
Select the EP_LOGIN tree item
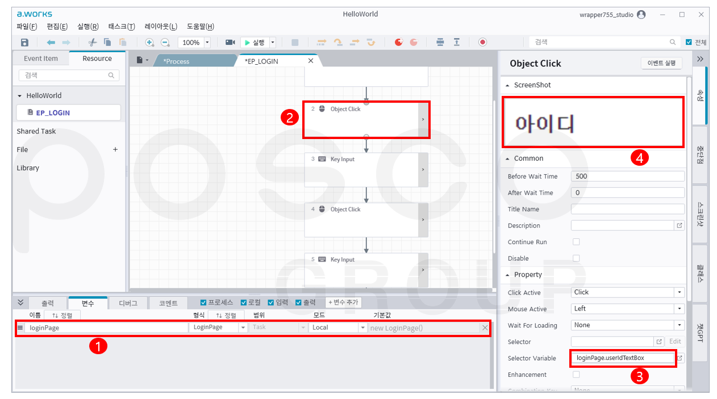point(68,112)
